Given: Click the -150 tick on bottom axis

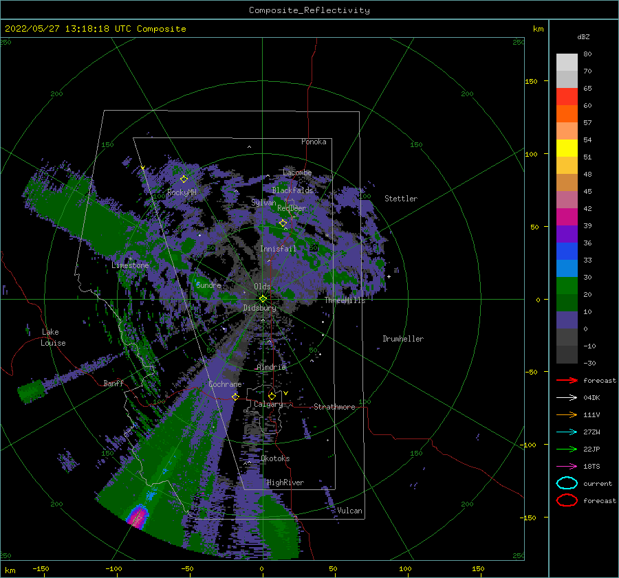Looking at the screenshot, I should pos(41,568).
